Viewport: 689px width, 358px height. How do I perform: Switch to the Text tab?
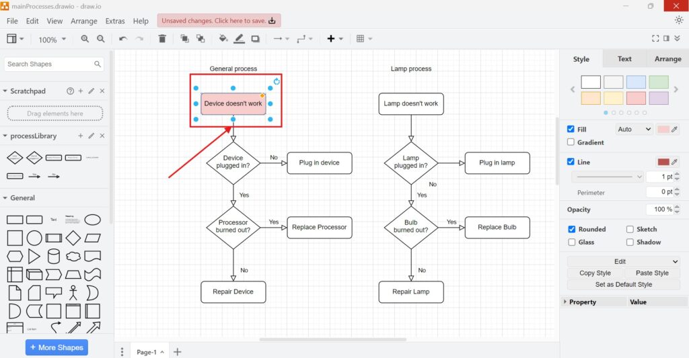click(624, 59)
